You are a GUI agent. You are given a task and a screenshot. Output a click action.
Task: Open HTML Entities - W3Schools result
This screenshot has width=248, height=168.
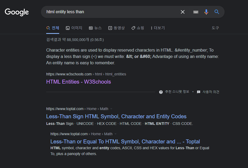(x=78, y=82)
